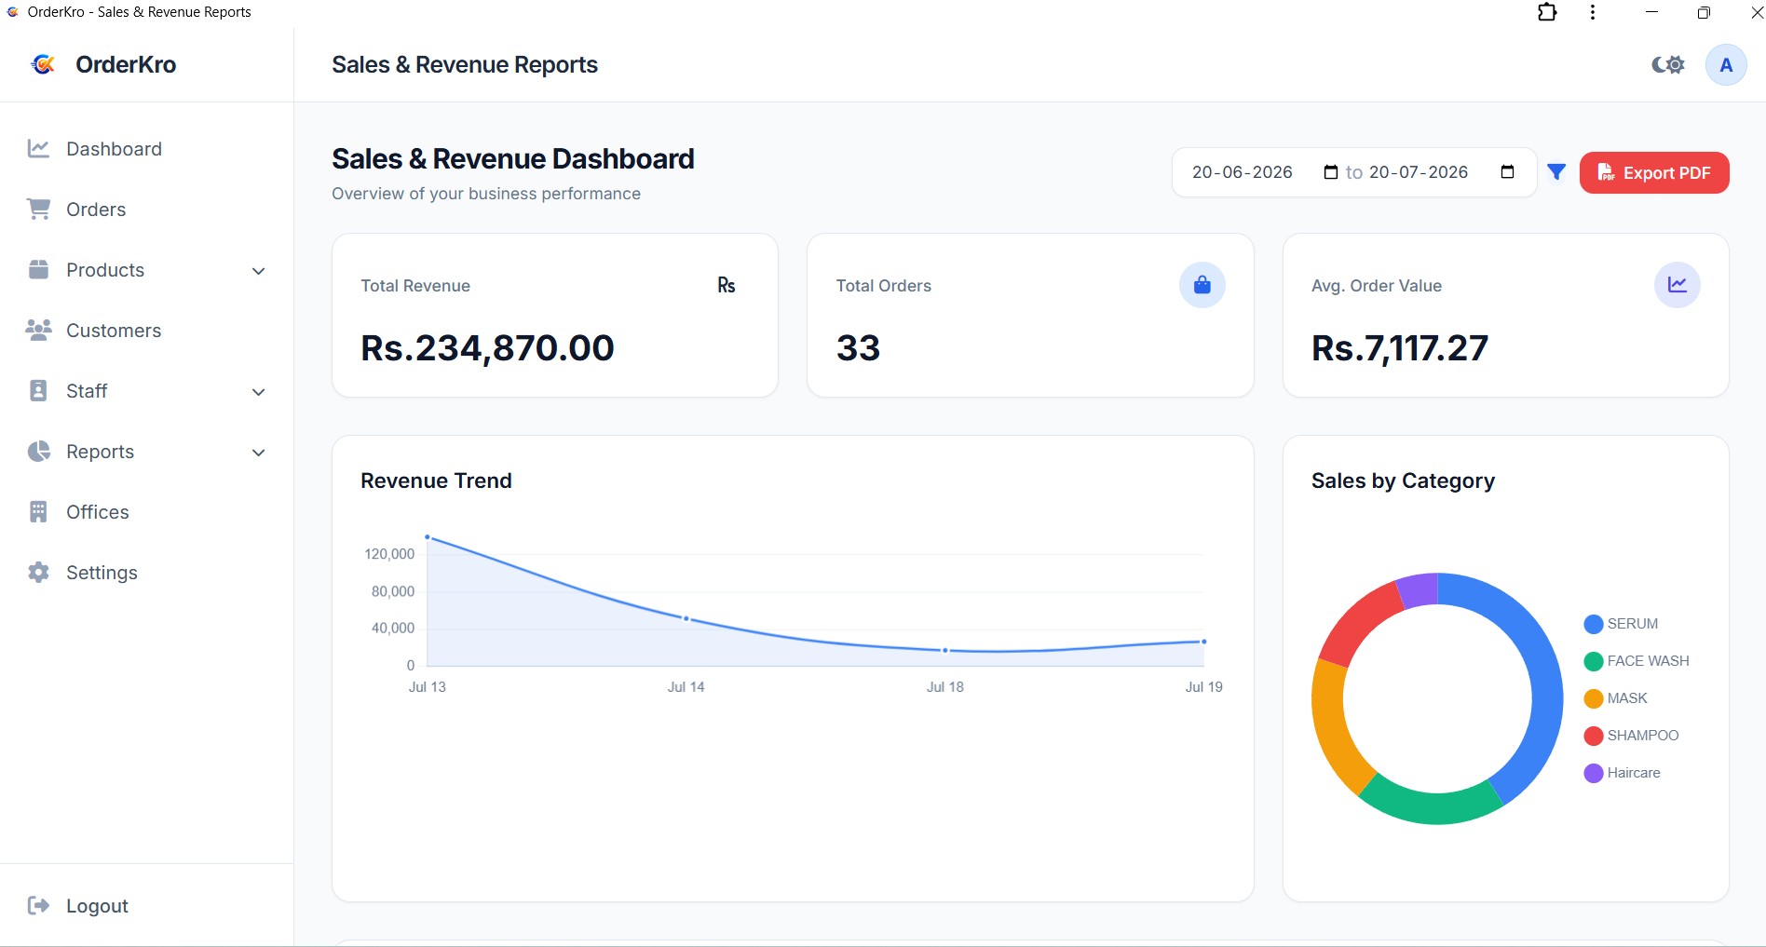This screenshot has height=947, width=1766.
Task: Go to Orders in the sidebar
Action: pyautogui.click(x=146, y=210)
